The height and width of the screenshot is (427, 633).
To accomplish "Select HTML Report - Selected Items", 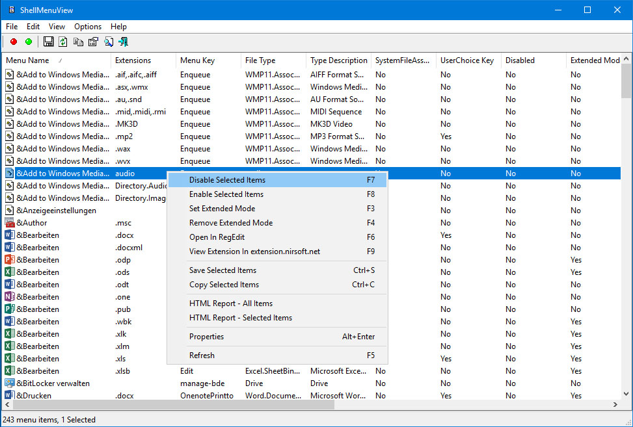I will coord(277,318).
